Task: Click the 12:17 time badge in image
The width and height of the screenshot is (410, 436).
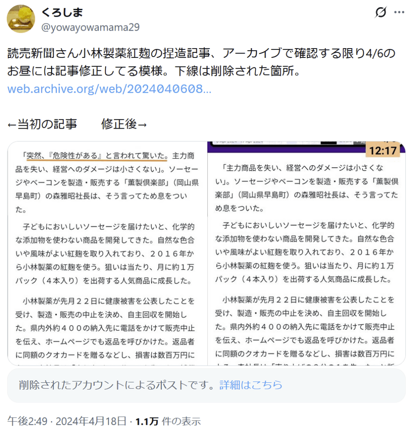Action: click(383, 150)
